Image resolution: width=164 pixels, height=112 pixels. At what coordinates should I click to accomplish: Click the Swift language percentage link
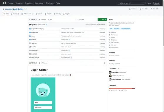coord(113,90)
